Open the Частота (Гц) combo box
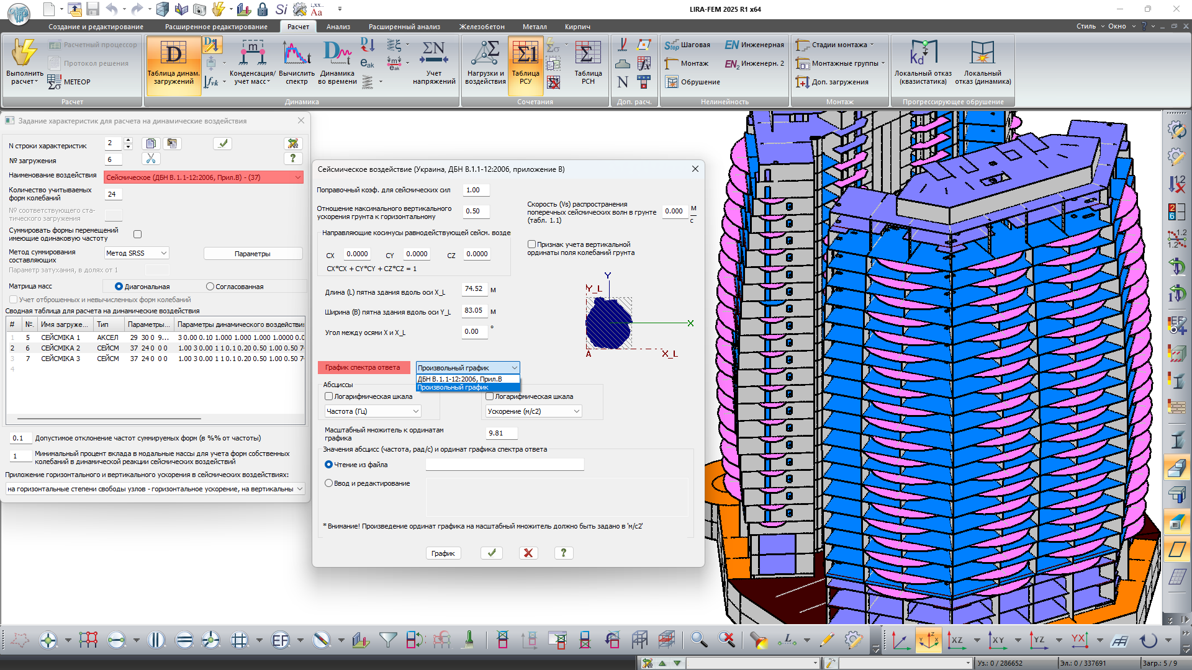Viewport: 1192px width, 670px height. 372,411
